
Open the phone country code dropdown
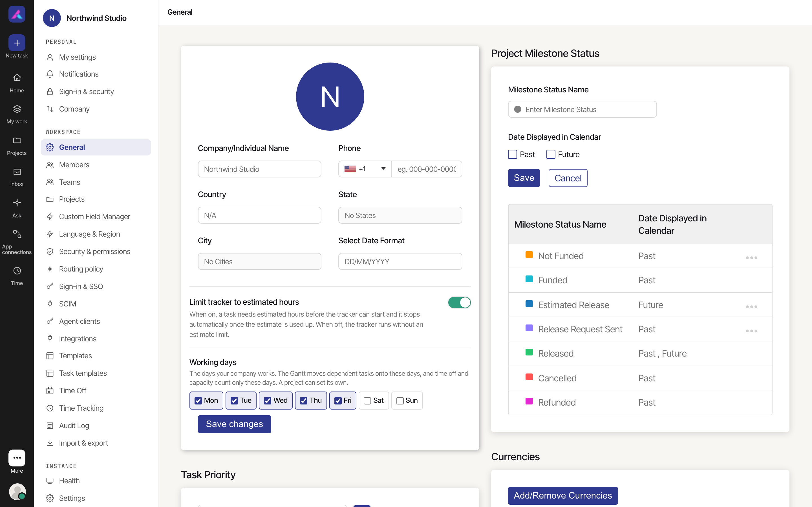(365, 169)
